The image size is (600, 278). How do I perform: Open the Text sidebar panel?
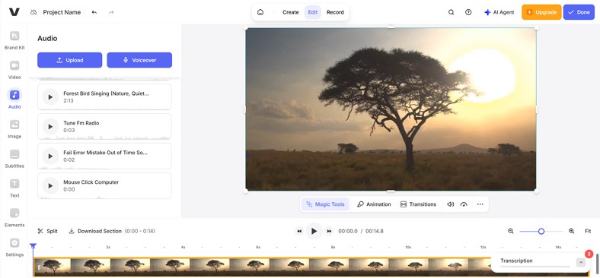click(14, 188)
